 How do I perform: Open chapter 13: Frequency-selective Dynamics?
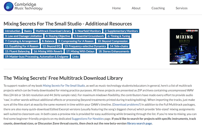(x=85, y=46)
